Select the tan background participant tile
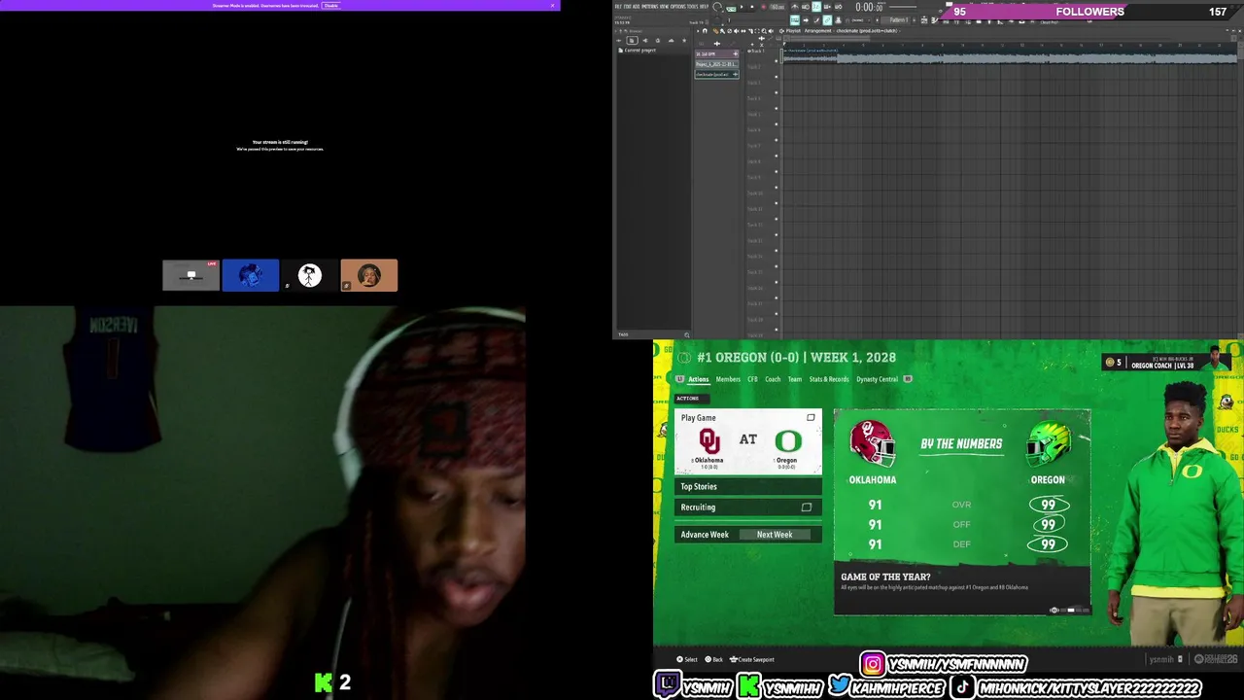 pyautogui.click(x=369, y=275)
